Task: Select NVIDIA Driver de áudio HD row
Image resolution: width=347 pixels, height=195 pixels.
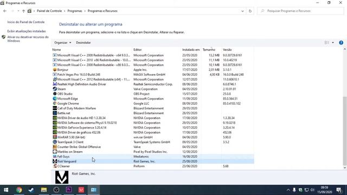Action: [153, 118]
